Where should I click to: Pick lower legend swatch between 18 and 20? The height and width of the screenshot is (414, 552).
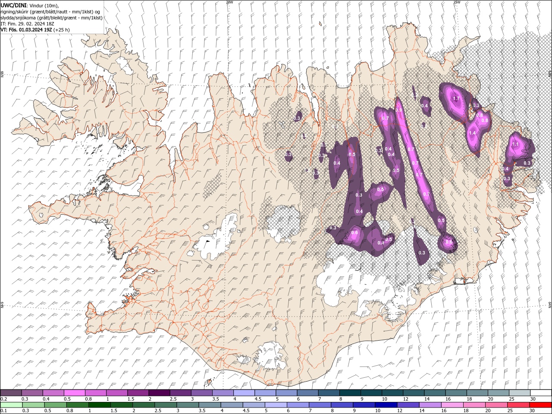coord(474,405)
